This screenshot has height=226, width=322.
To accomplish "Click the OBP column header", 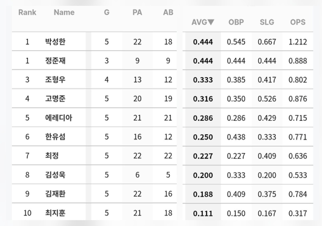I will (236, 22).
